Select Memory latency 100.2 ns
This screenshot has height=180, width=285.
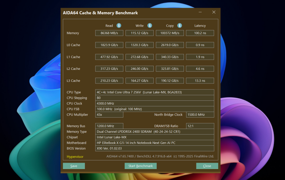[x=200, y=33]
